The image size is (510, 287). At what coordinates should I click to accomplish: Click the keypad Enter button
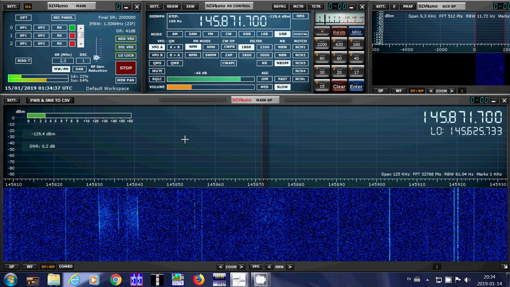356,86
